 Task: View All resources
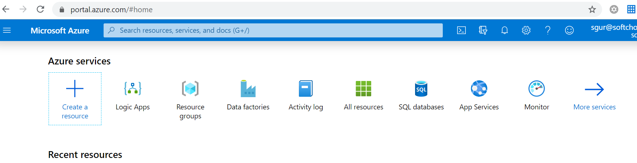(x=363, y=89)
